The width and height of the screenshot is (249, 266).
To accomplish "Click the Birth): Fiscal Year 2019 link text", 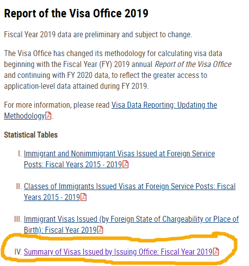I will (60, 230).
